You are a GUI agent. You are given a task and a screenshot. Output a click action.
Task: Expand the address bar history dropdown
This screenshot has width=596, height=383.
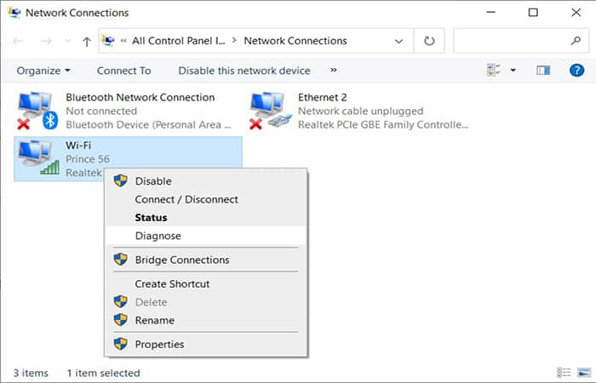(399, 41)
